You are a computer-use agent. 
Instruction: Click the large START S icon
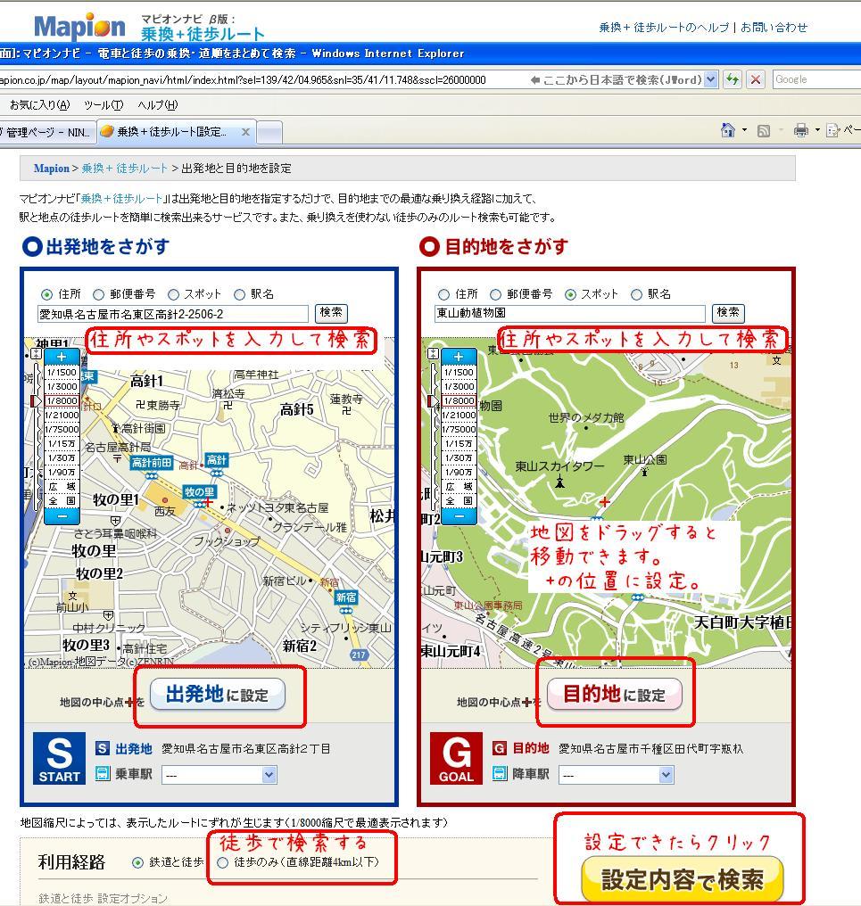(59, 758)
